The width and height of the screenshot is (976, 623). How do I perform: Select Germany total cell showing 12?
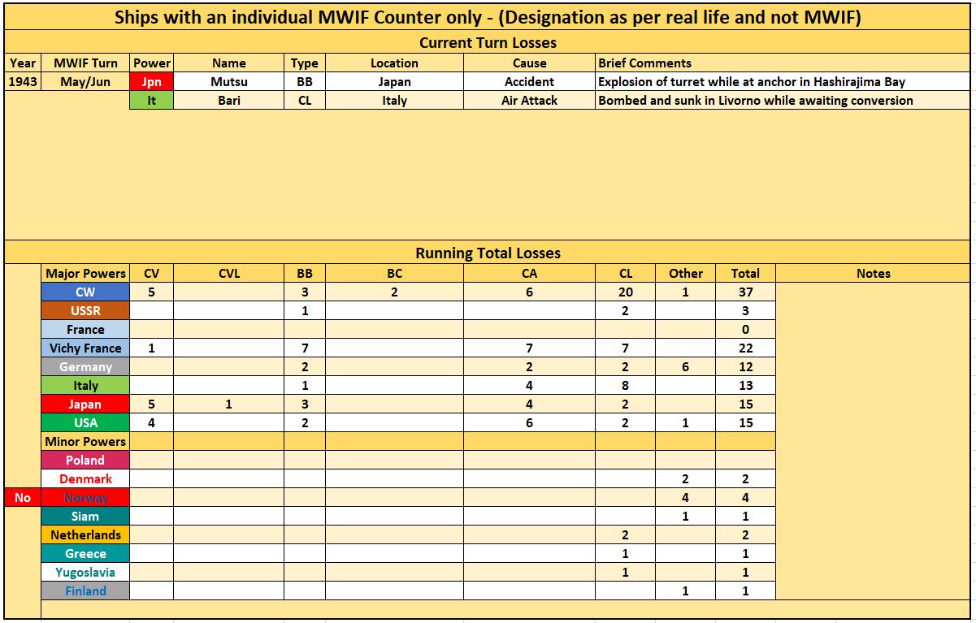pos(745,367)
